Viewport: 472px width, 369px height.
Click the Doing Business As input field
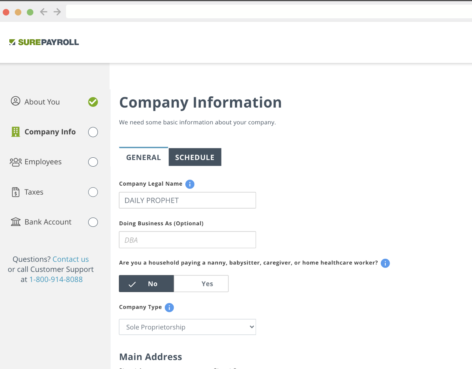pos(187,240)
